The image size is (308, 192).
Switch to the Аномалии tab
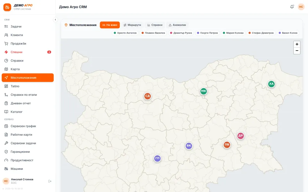pos(177,25)
